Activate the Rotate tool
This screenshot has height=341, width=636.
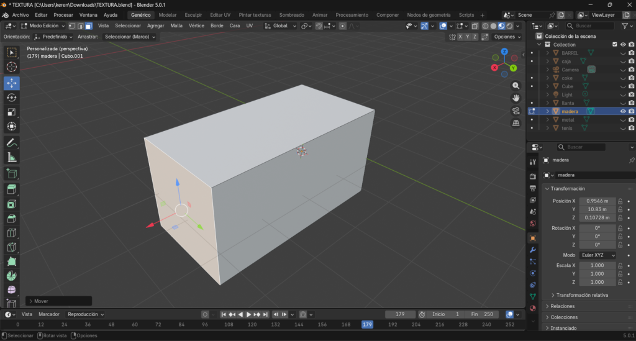pos(11,98)
